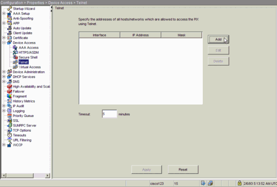The height and width of the screenshot is (187, 277).
Task: Select the AAA Setup padlock icon
Action: tap(10, 13)
